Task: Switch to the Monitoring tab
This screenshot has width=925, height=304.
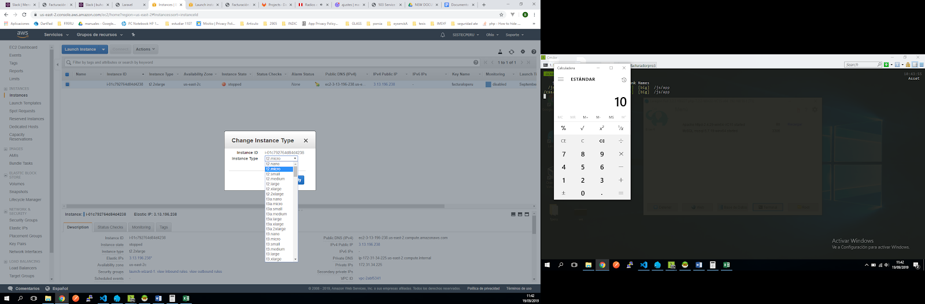Action: point(141,227)
